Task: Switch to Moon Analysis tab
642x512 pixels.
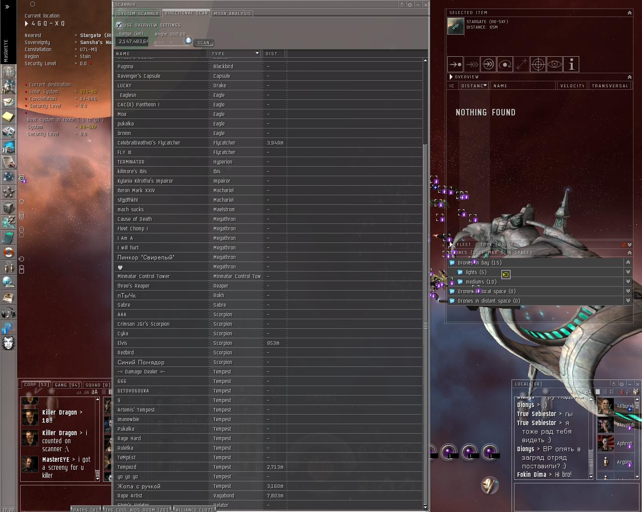Action: (x=232, y=14)
